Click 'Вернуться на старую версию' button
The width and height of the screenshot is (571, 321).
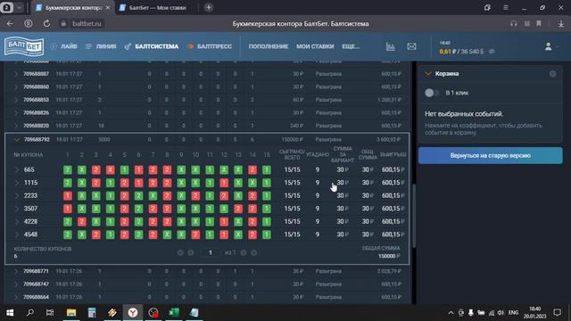tap(490, 155)
